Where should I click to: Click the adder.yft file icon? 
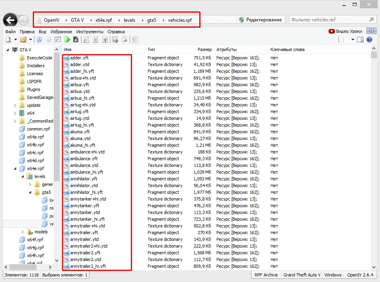[66, 58]
